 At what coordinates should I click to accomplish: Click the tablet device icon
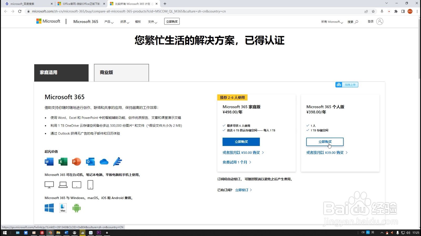(77, 185)
